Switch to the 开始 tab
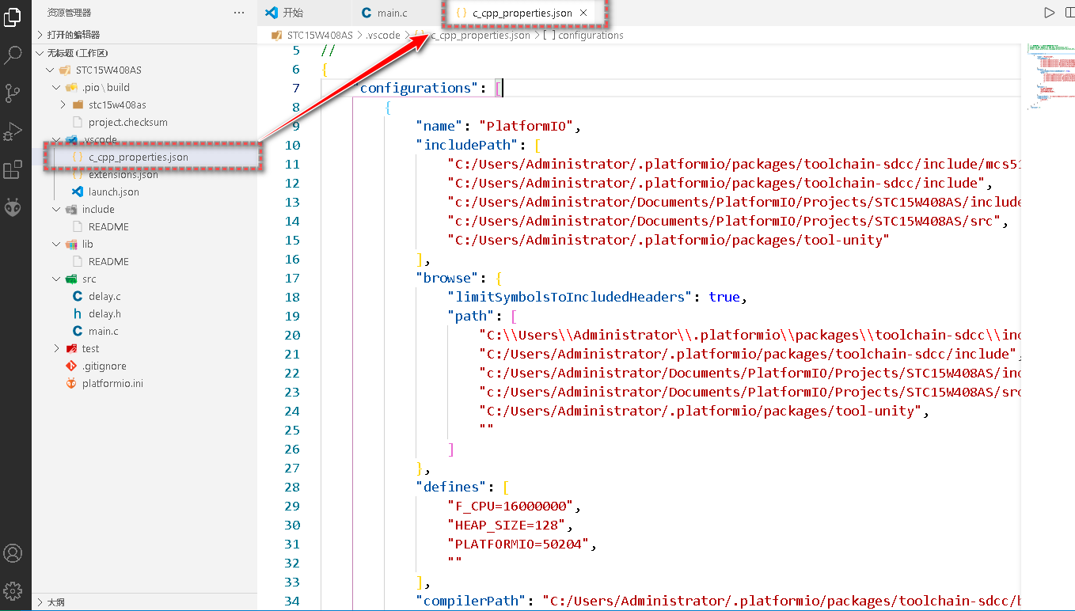The image size is (1075, 611). 304,13
